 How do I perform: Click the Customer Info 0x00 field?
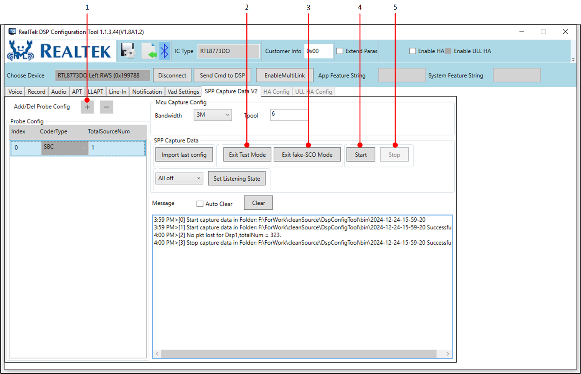click(x=319, y=51)
